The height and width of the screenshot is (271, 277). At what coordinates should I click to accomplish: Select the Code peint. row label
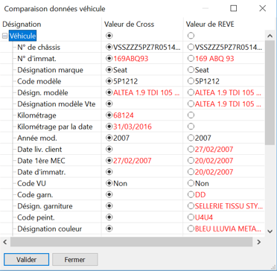(x=36, y=217)
